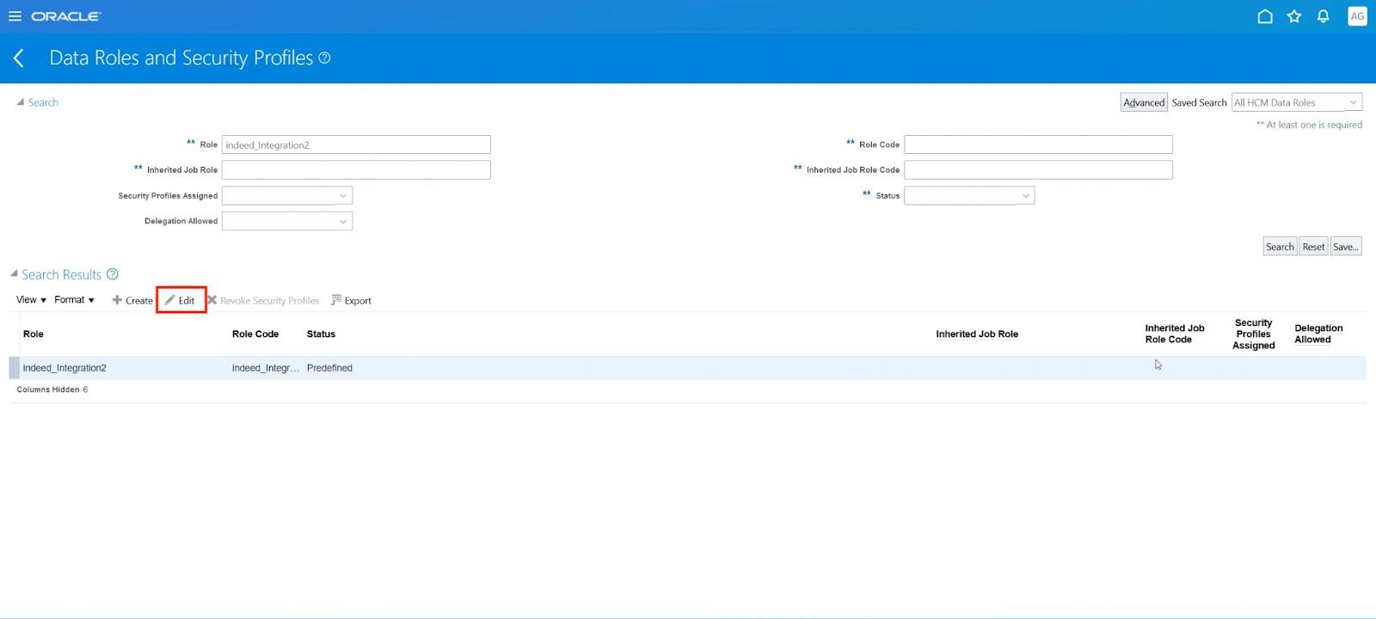Image resolution: width=1376 pixels, height=619 pixels.
Task: Click the Reset button
Action: point(1313,247)
